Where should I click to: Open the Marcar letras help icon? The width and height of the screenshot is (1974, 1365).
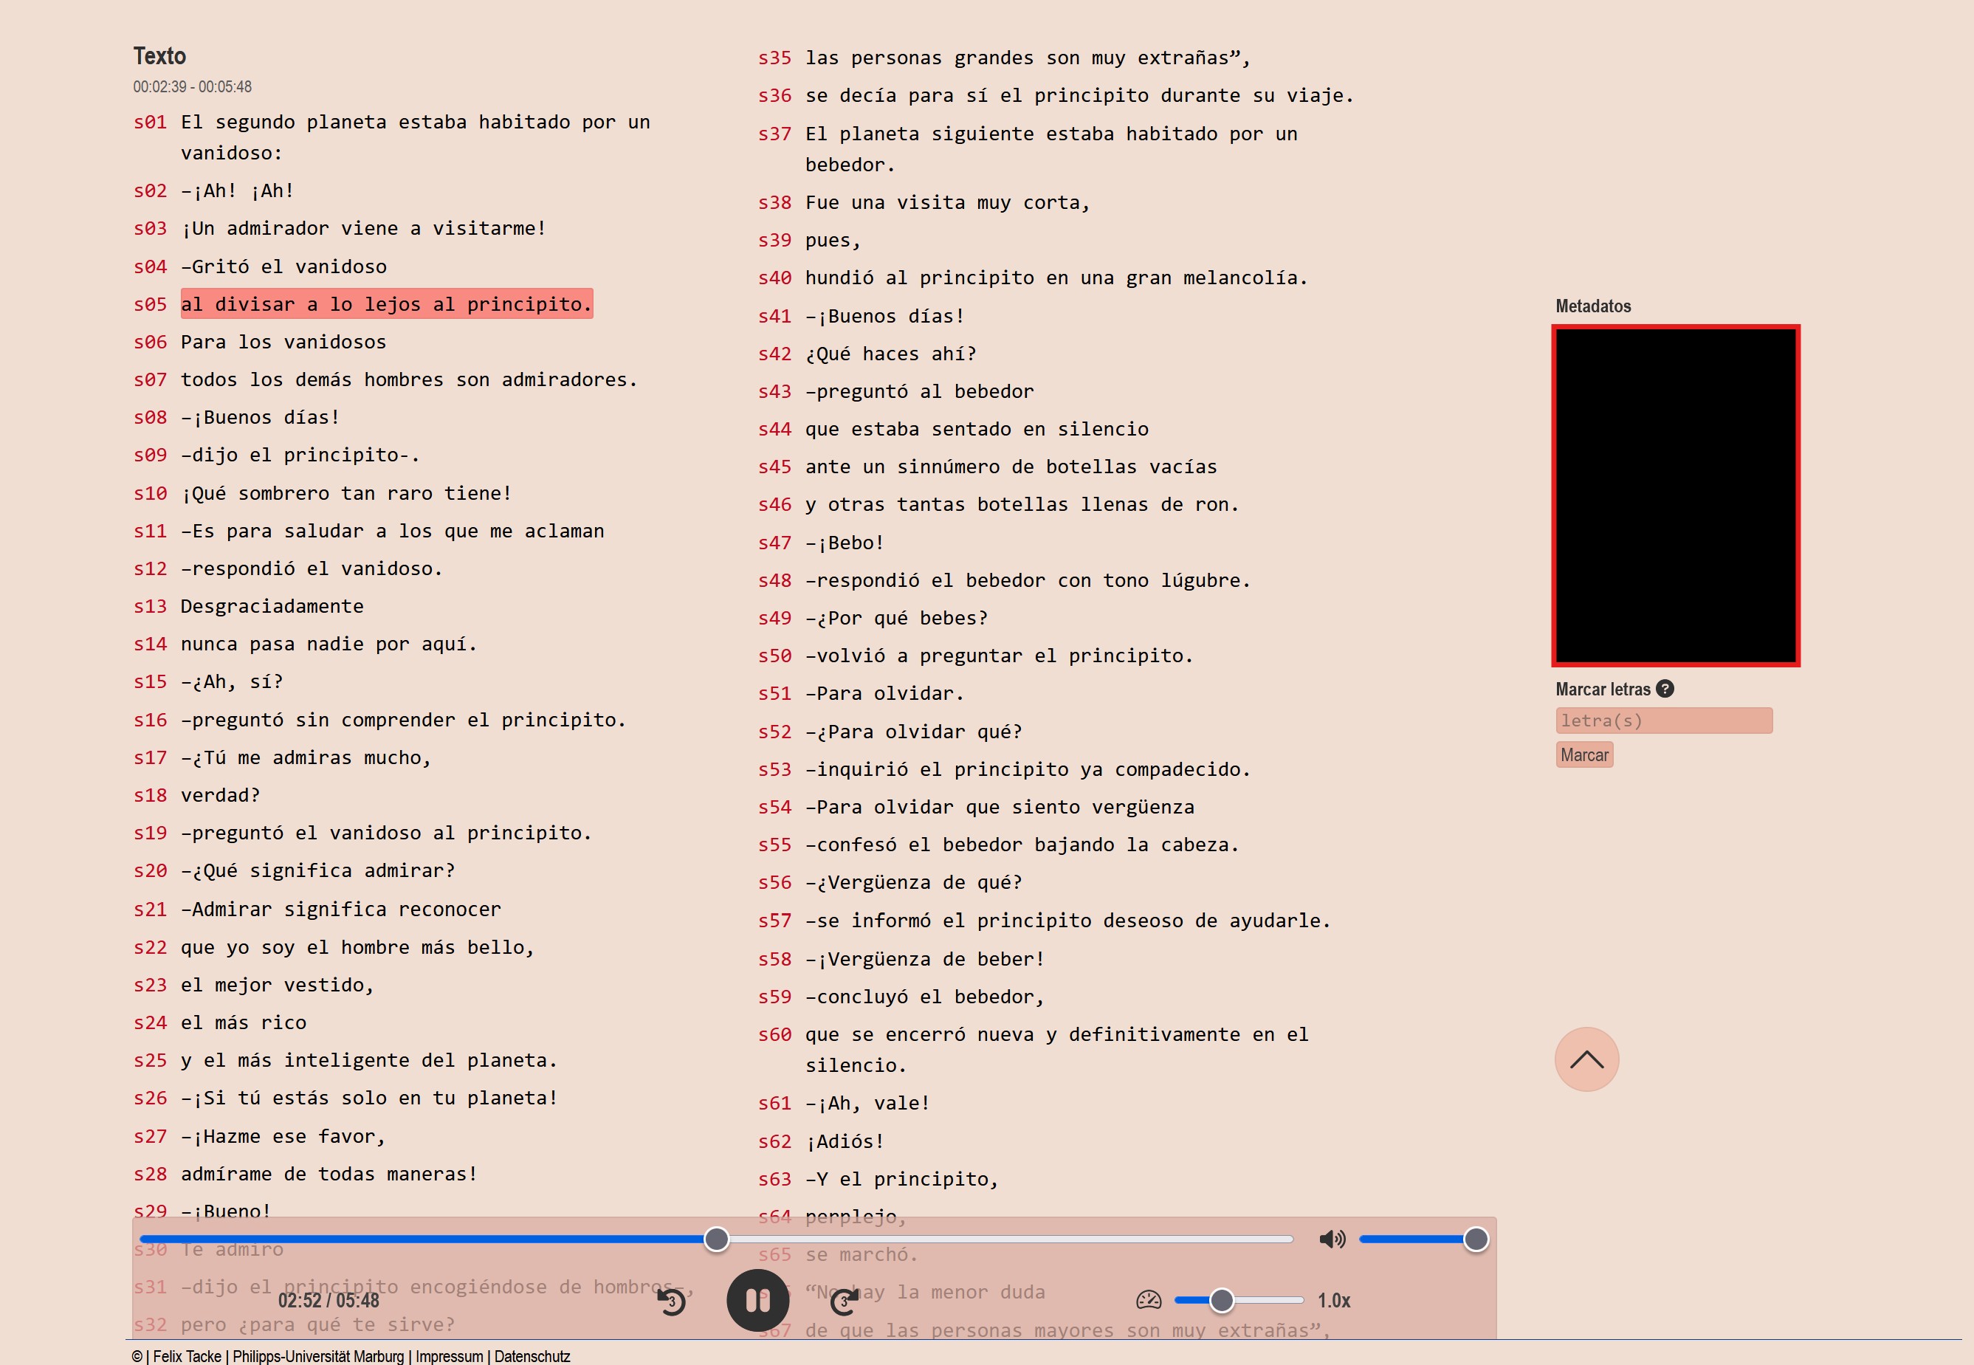pos(1665,689)
